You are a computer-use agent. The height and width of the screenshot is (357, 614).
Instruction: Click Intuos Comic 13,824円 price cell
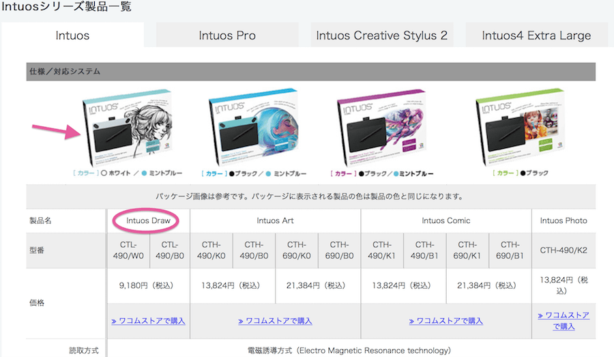[403, 286]
